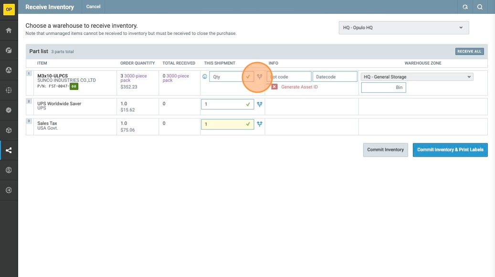Click the split icon on Sales Tax row
Image resolution: width=495 pixels, height=277 pixels.
(x=260, y=124)
